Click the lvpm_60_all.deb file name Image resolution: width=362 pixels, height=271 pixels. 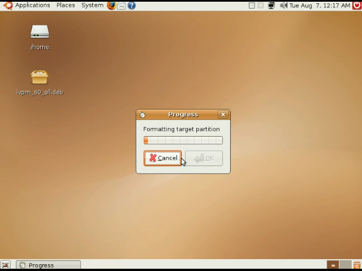point(40,92)
